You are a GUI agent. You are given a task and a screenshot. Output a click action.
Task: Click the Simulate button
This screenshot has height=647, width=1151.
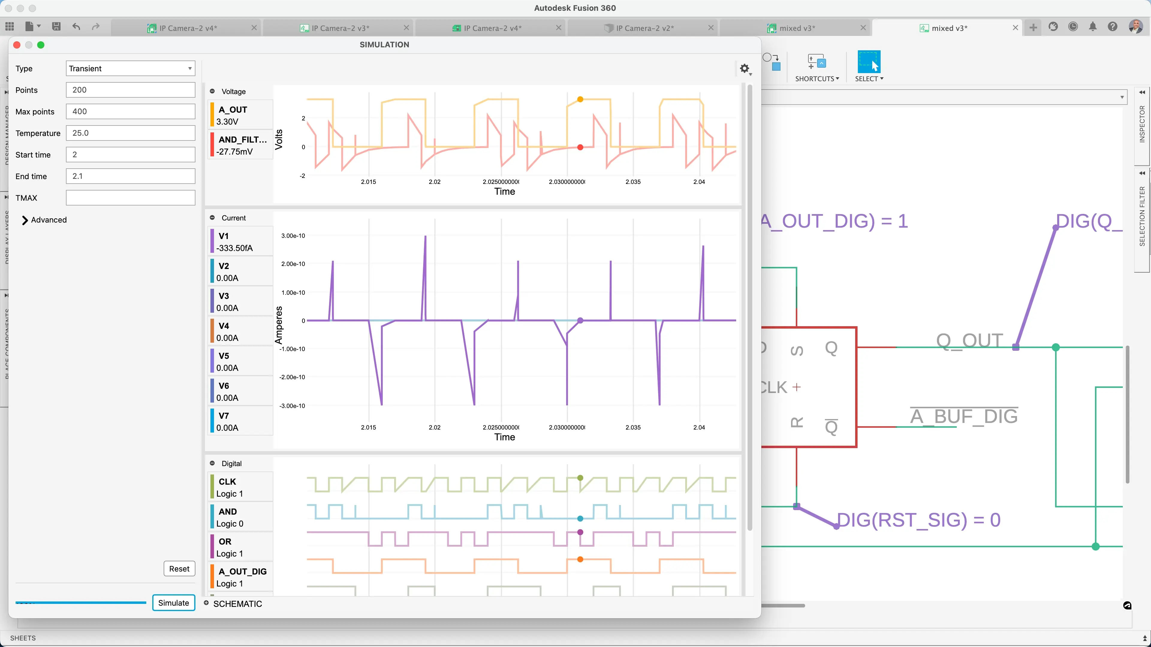coord(173,603)
